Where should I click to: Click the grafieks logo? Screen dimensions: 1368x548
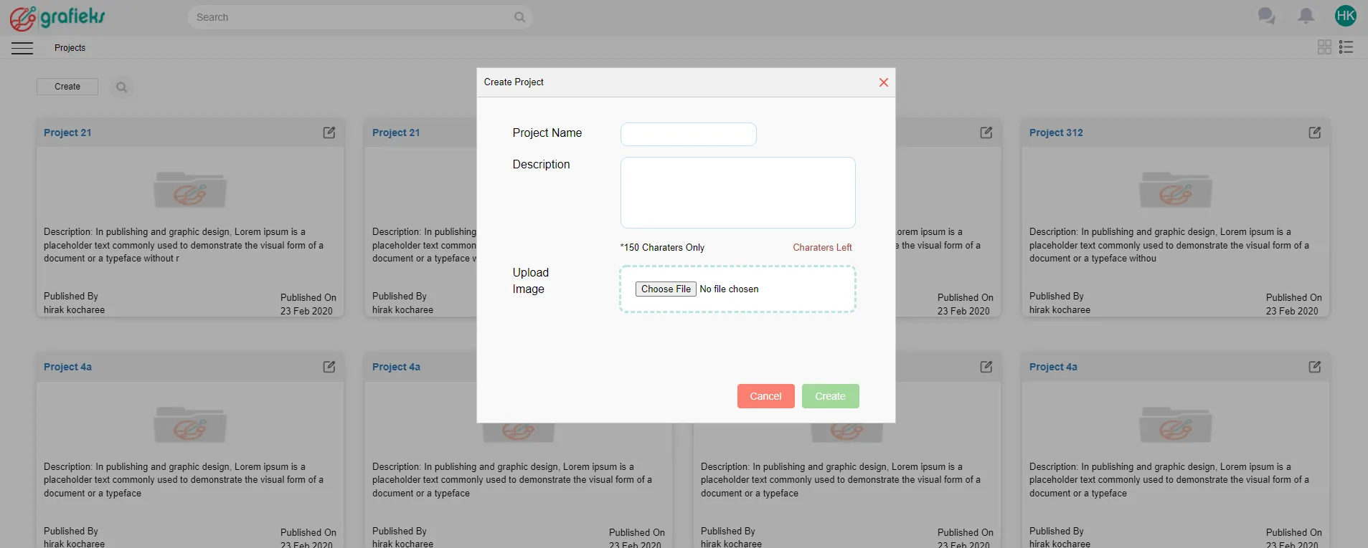pos(57,17)
